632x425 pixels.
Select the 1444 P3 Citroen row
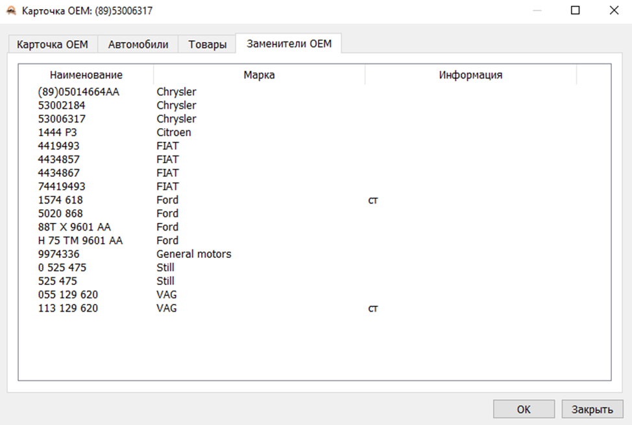click(x=60, y=132)
